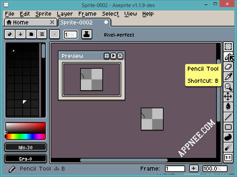
Task: Select the Pencil tool in toolbar
Action: pyautogui.click(x=228, y=57)
